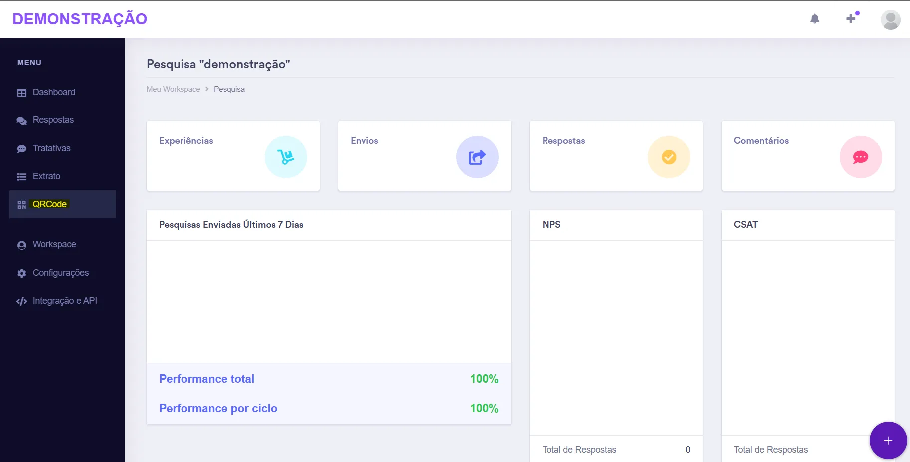Open Workspace in the sidebar

[54, 244]
